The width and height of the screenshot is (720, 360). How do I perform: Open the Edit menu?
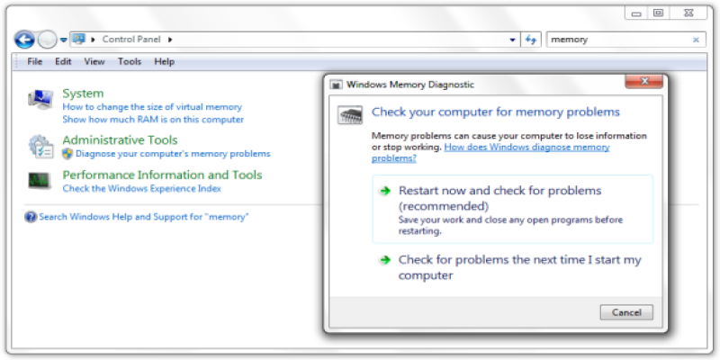point(63,61)
